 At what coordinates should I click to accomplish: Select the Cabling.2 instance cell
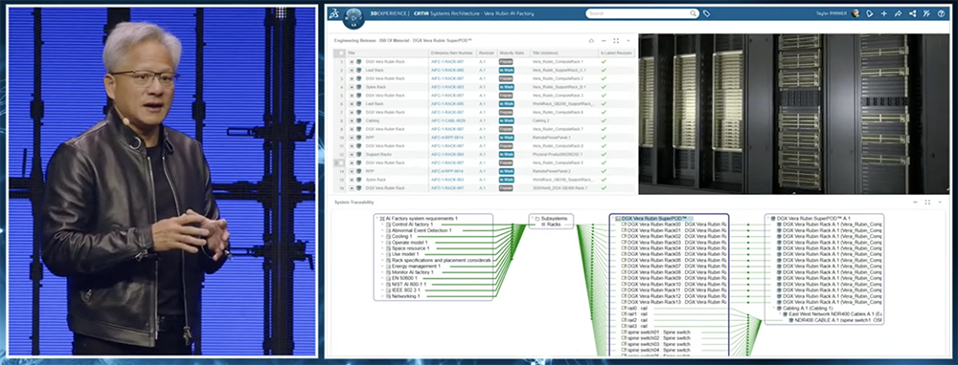564,120
